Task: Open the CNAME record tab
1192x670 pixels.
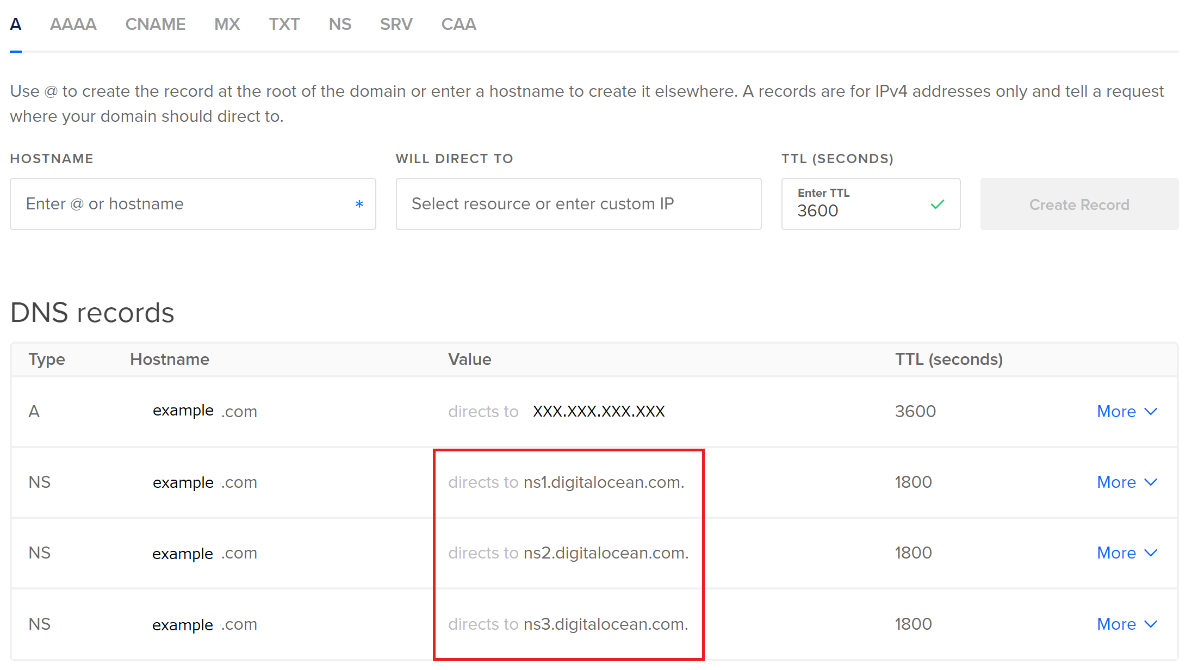Action: coord(155,24)
